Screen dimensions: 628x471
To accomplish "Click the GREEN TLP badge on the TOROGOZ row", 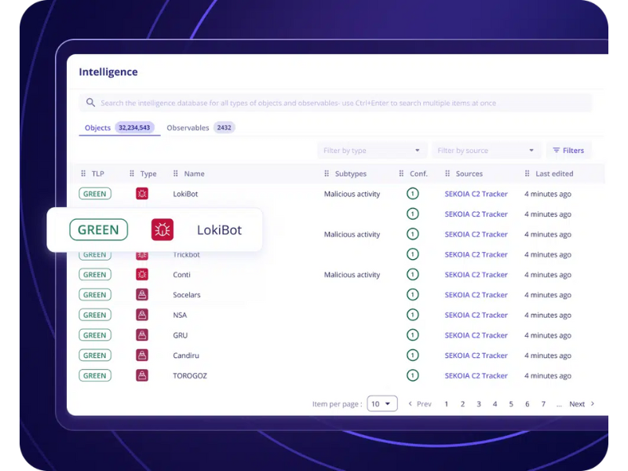I will click(x=94, y=375).
